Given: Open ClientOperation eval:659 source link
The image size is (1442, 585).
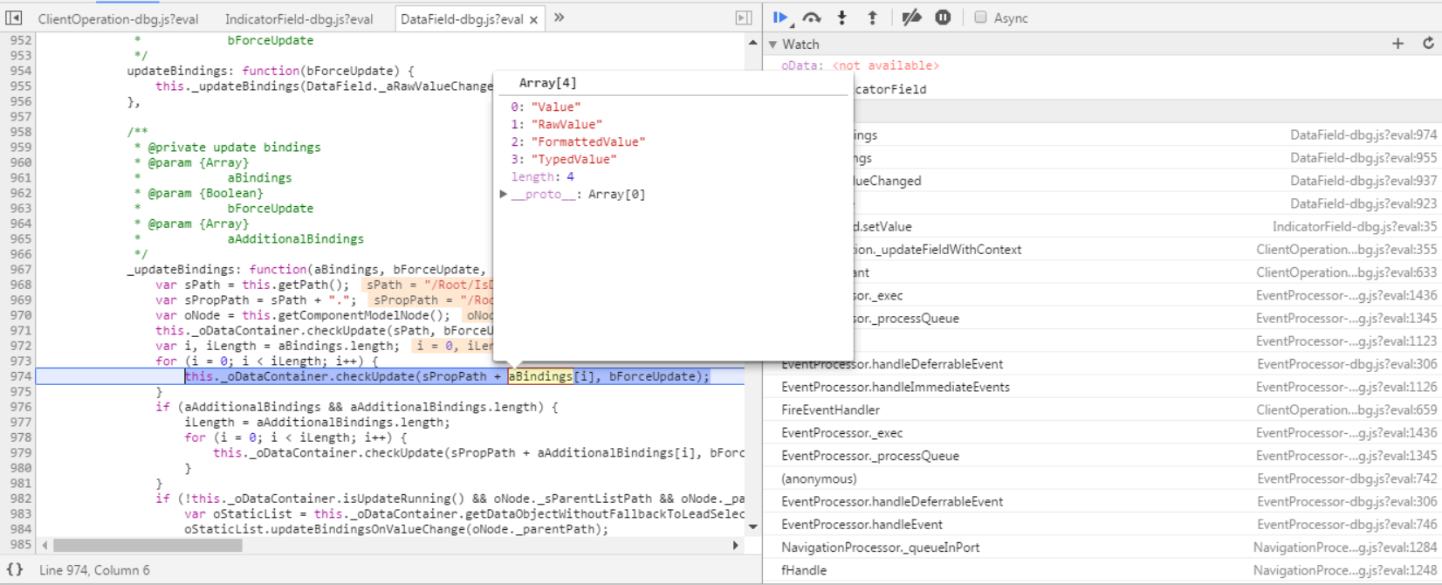Looking at the screenshot, I should (x=1346, y=409).
